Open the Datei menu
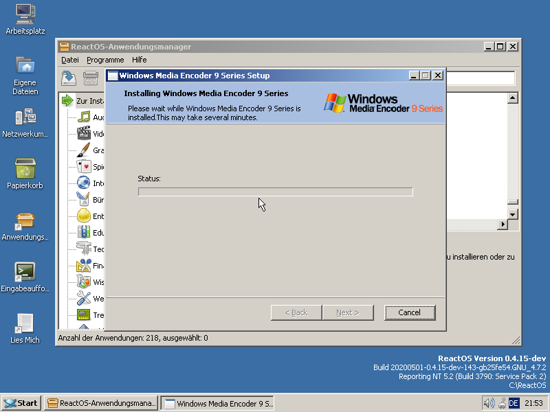Viewport: 550px width, 412px height. click(70, 60)
